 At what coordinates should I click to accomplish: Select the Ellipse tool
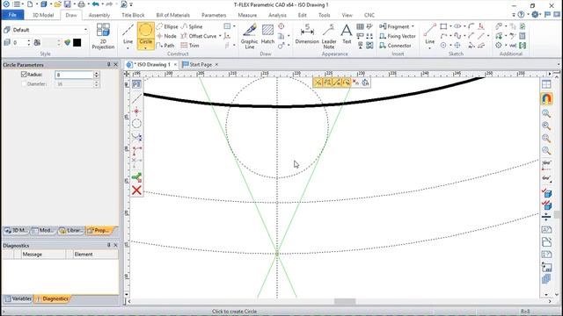tap(167, 26)
